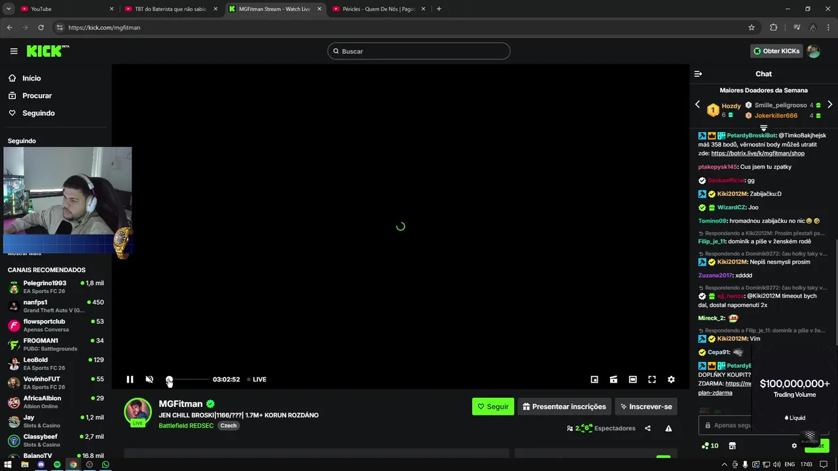Open WhatsApp from the taskbar

tap(105, 464)
